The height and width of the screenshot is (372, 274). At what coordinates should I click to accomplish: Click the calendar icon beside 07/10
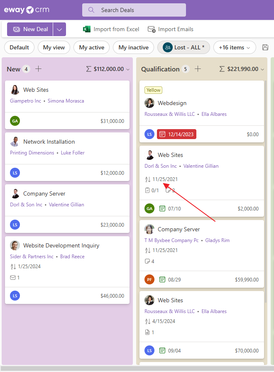click(x=162, y=208)
